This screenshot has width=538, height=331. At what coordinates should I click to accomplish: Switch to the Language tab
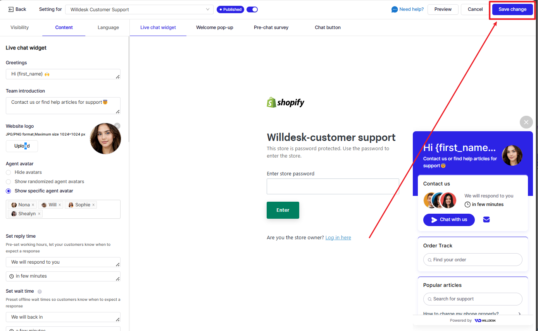point(108,27)
